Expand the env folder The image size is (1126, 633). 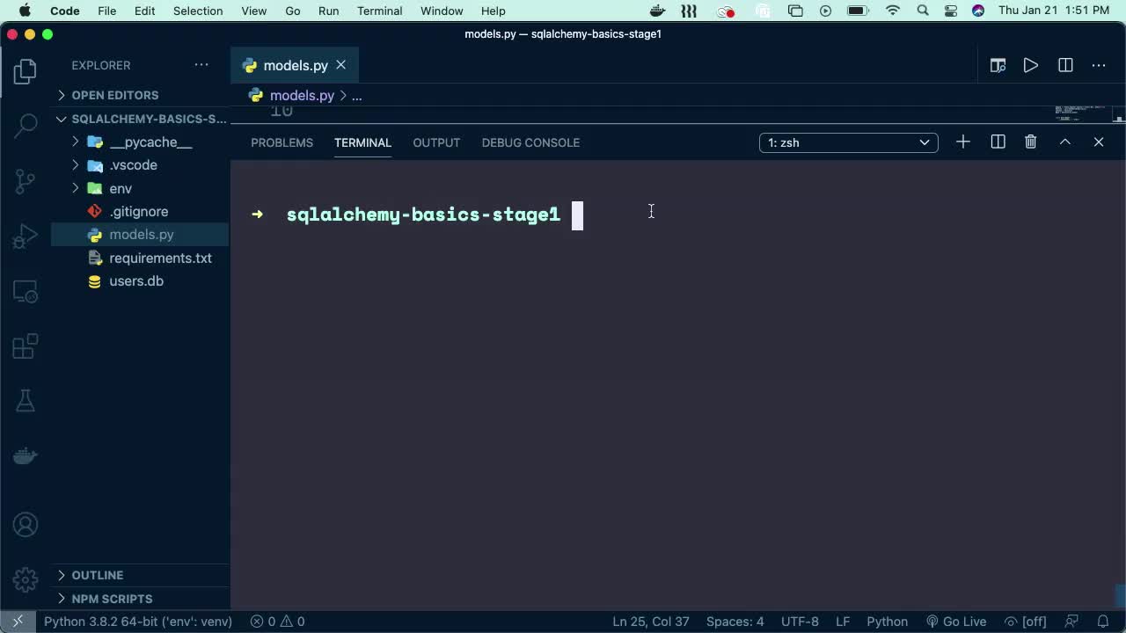coord(121,188)
